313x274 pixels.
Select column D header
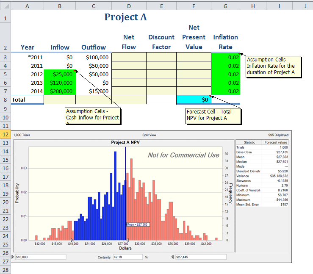129,6
